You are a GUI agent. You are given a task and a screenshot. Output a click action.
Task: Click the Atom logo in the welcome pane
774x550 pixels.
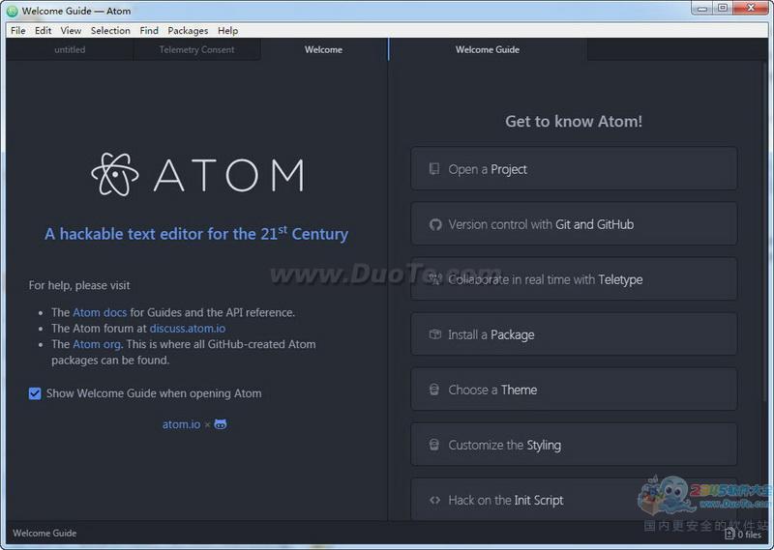pyautogui.click(x=197, y=174)
